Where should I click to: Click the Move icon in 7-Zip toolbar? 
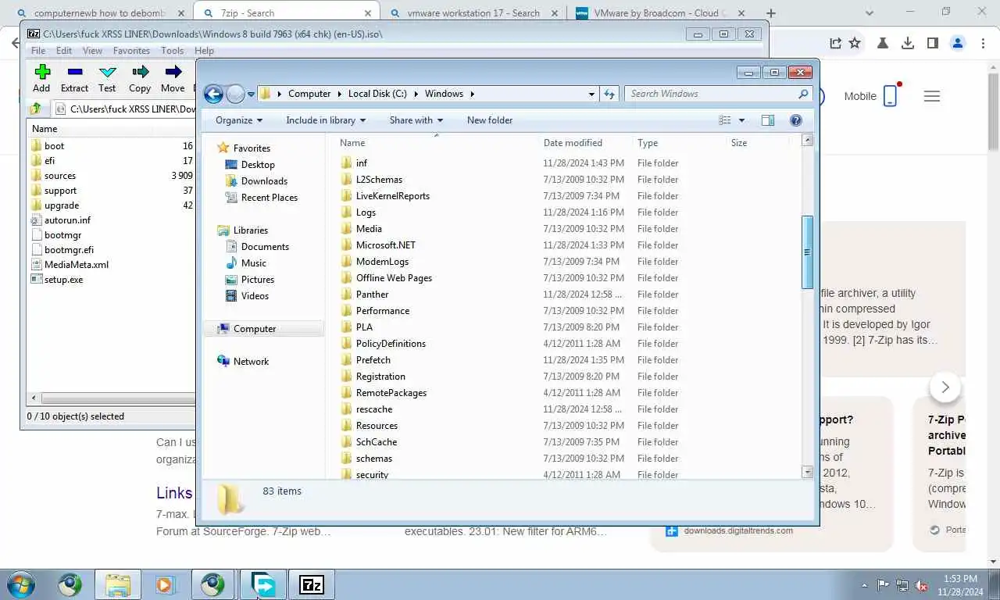point(173,79)
